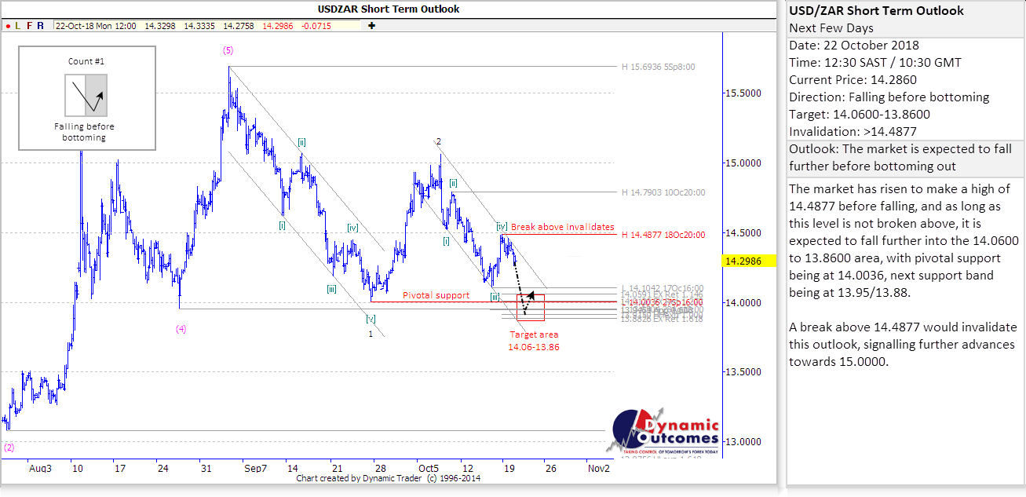Screen dimensions: 1026x497
Task: Click the 'H 15.6936 5Sp8:00' level label
Action: coord(658,67)
